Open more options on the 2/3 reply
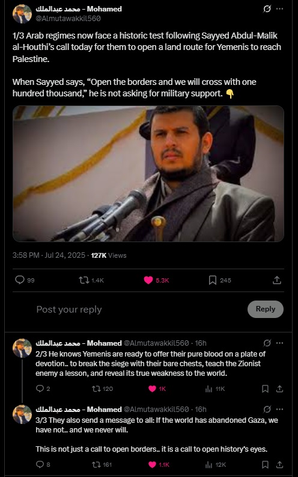 [279, 343]
